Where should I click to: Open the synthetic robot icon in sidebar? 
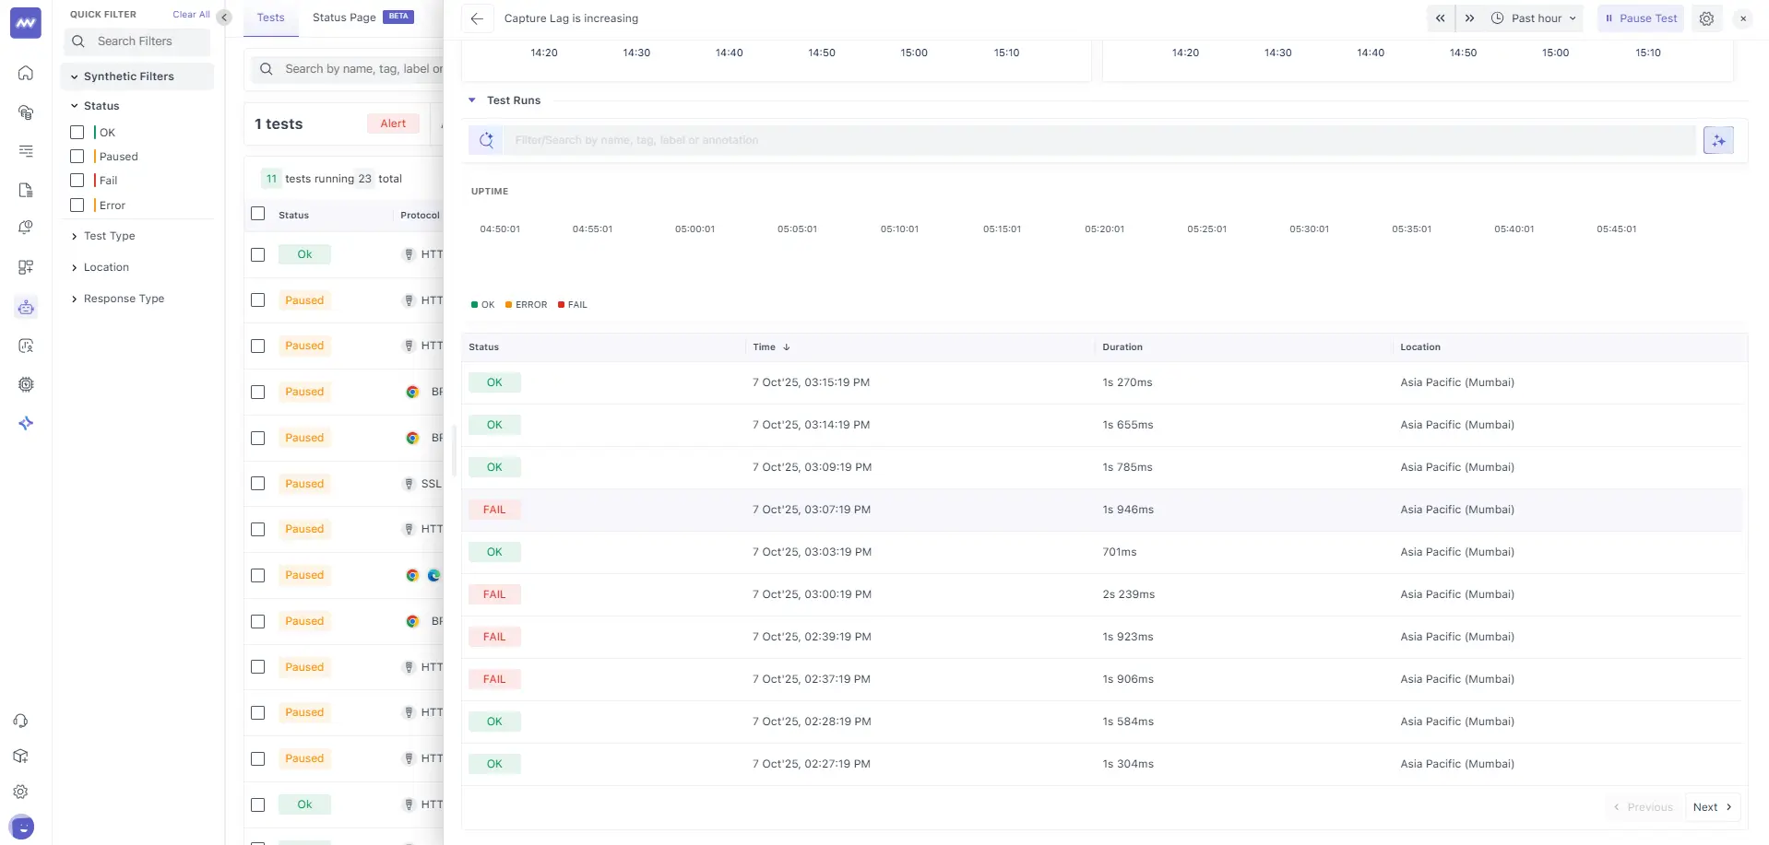pos(26,308)
